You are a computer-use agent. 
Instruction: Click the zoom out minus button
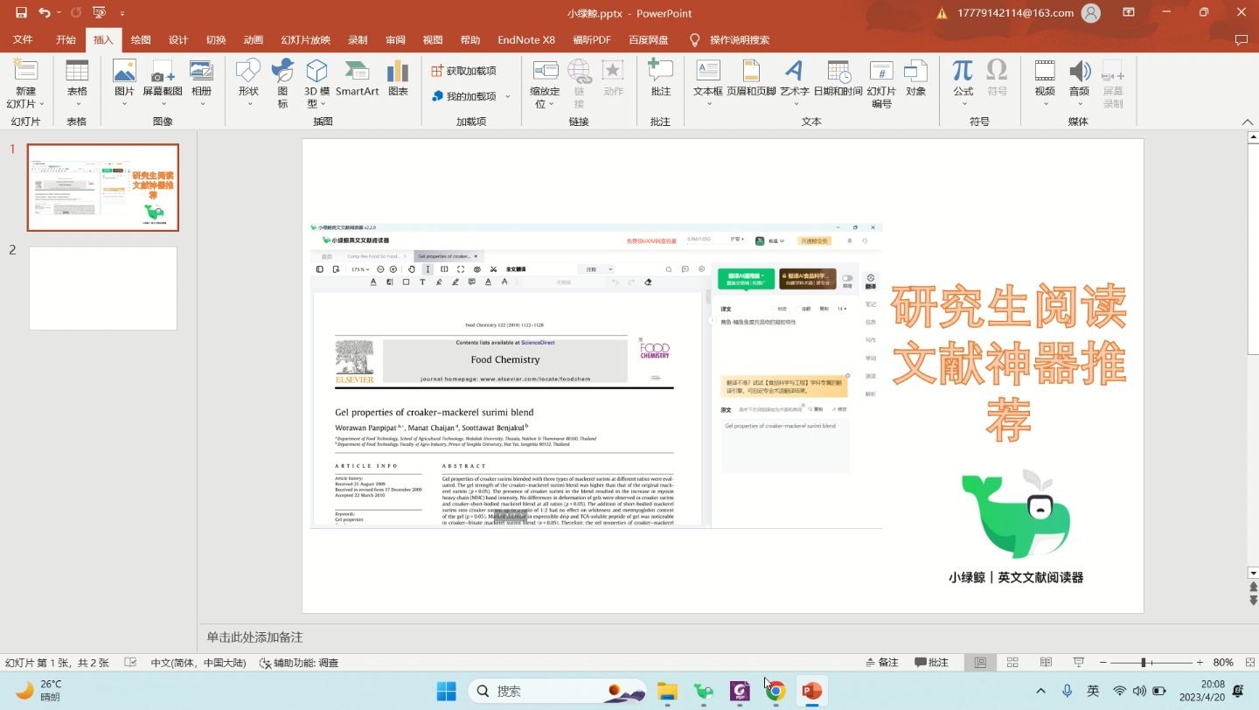click(x=1102, y=663)
